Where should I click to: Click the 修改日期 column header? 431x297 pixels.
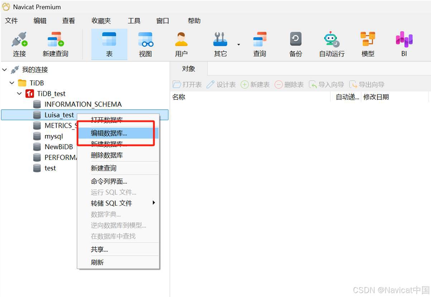pyautogui.click(x=395, y=97)
